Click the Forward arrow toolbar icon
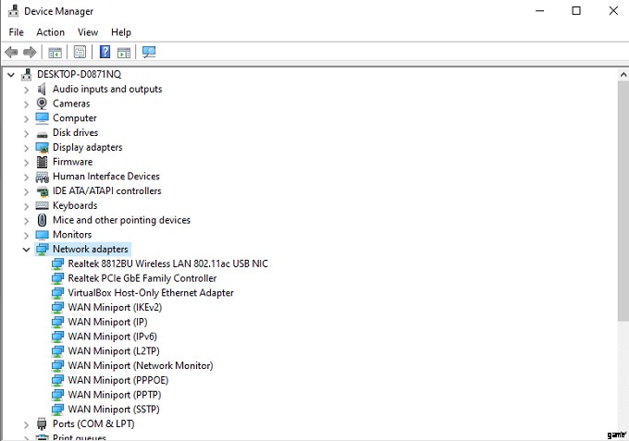629x441 pixels. (x=30, y=53)
